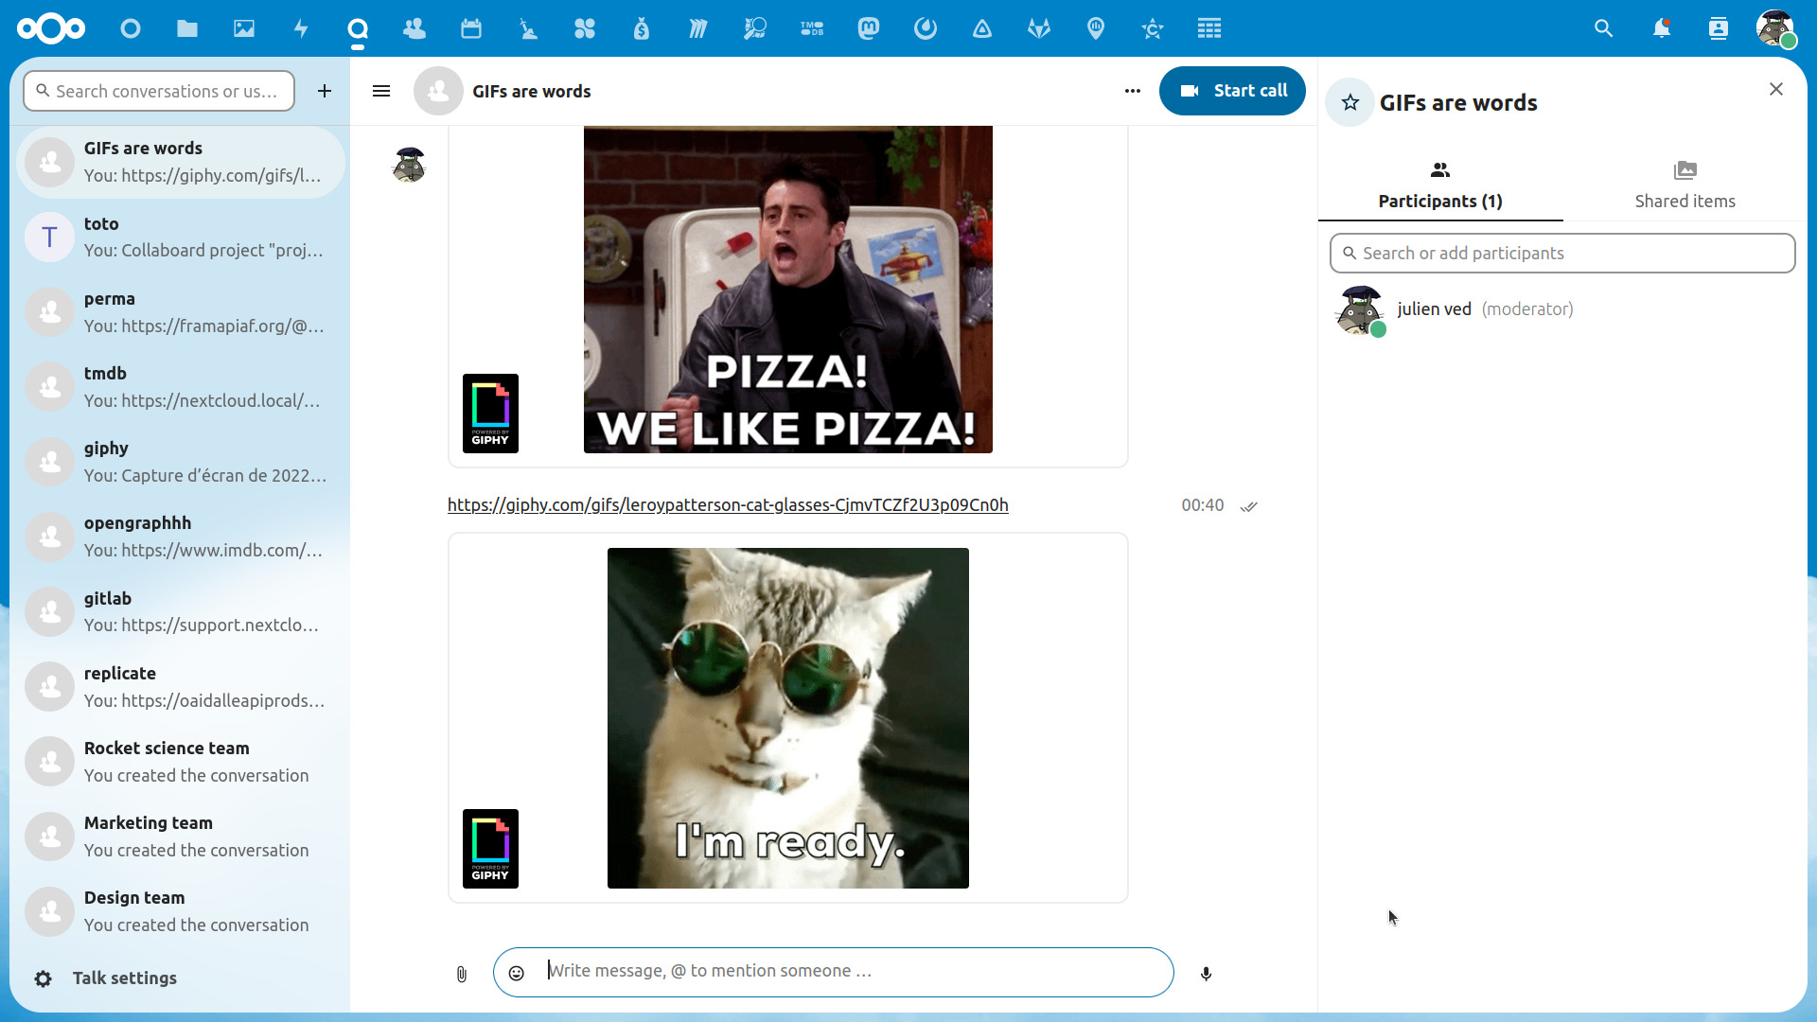Click the notifications bell icon
This screenshot has width=1817, height=1022.
click(x=1661, y=28)
